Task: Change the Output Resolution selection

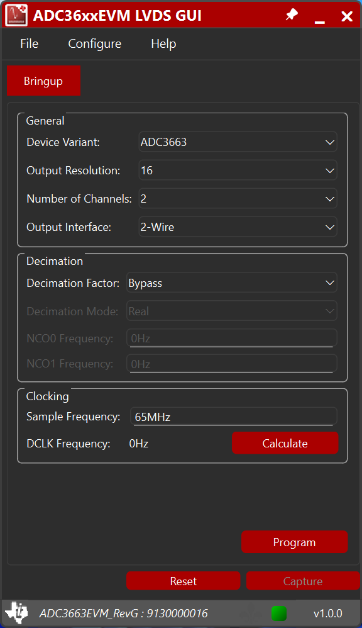Action: pos(238,170)
